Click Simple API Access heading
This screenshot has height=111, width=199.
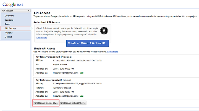click(44, 48)
